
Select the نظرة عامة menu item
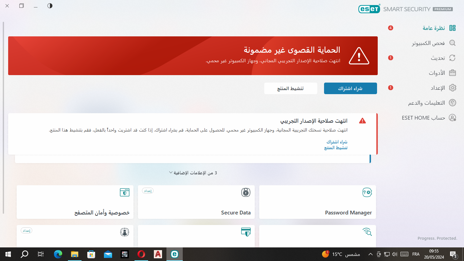click(434, 28)
